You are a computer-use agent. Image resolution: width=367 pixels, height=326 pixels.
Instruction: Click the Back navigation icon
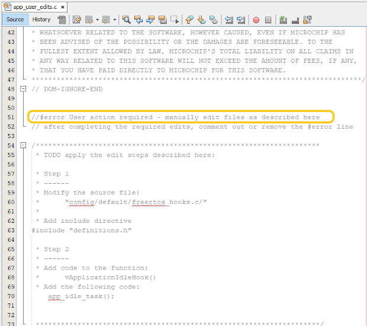(x=89, y=20)
